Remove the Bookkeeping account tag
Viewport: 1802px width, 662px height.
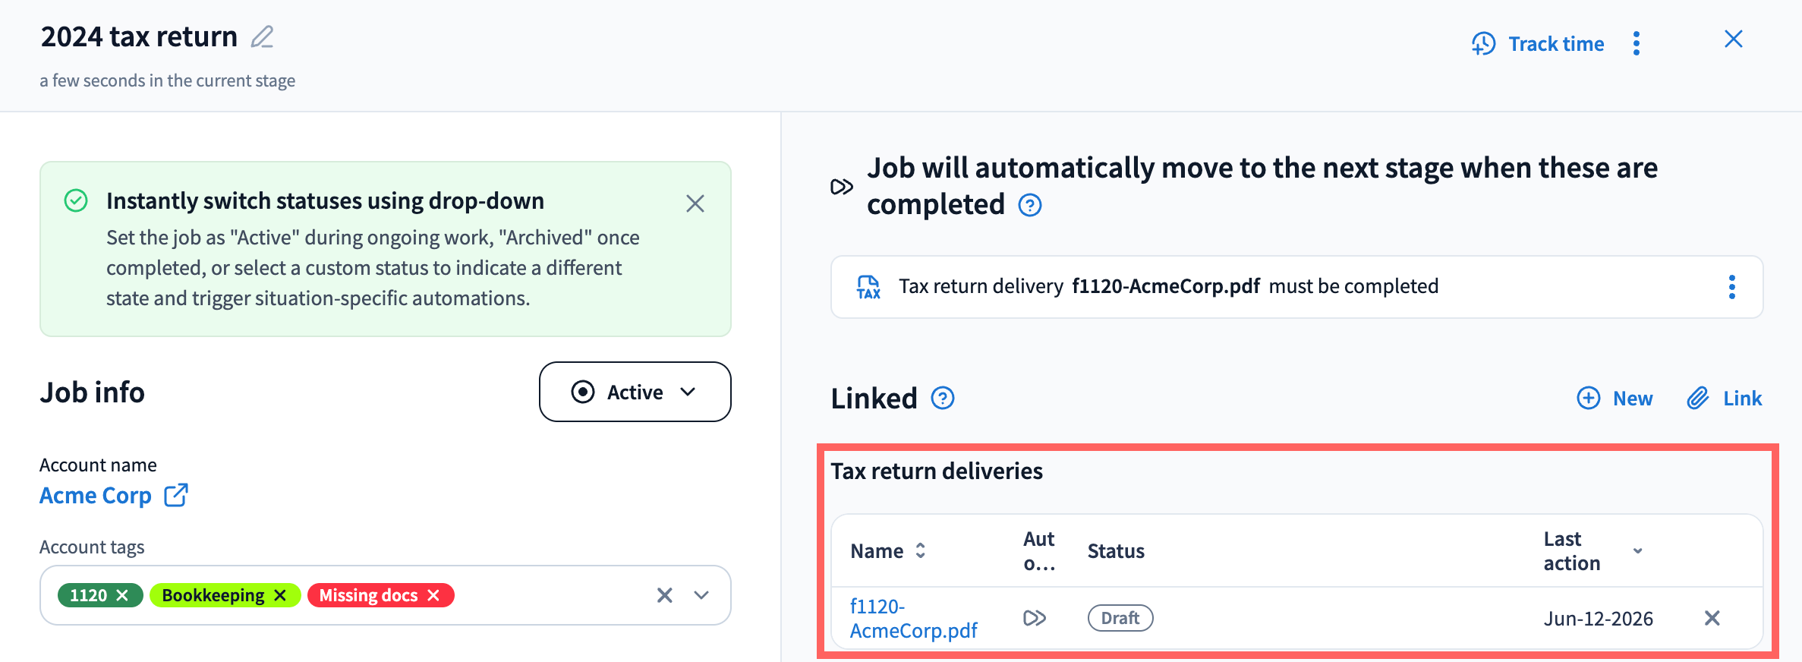click(x=280, y=595)
